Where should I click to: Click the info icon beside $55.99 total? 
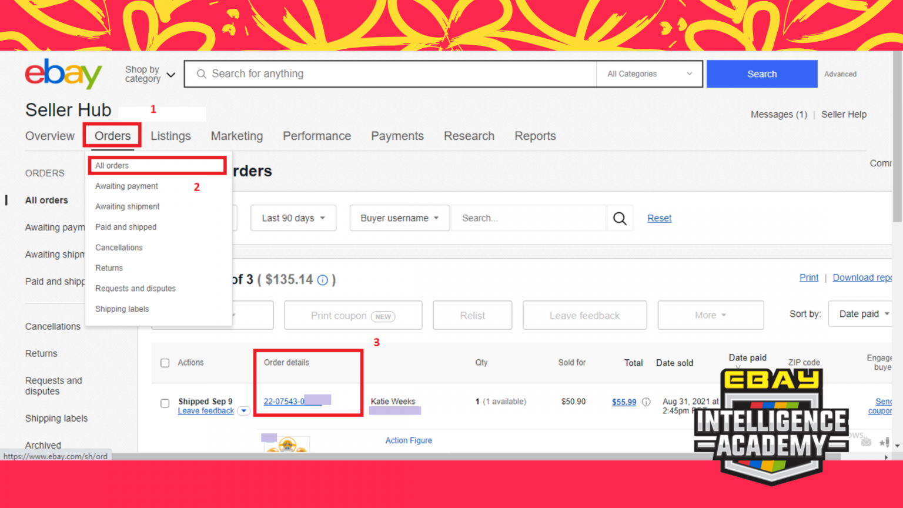pyautogui.click(x=646, y=402)
